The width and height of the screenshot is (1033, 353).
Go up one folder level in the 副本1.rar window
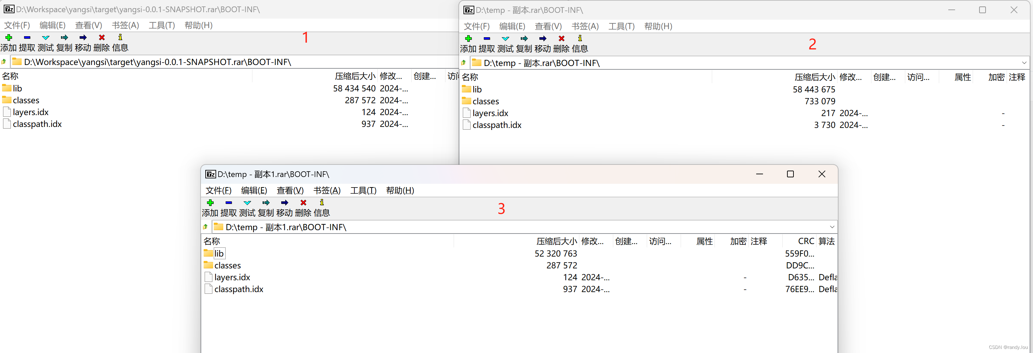(206, 227)
